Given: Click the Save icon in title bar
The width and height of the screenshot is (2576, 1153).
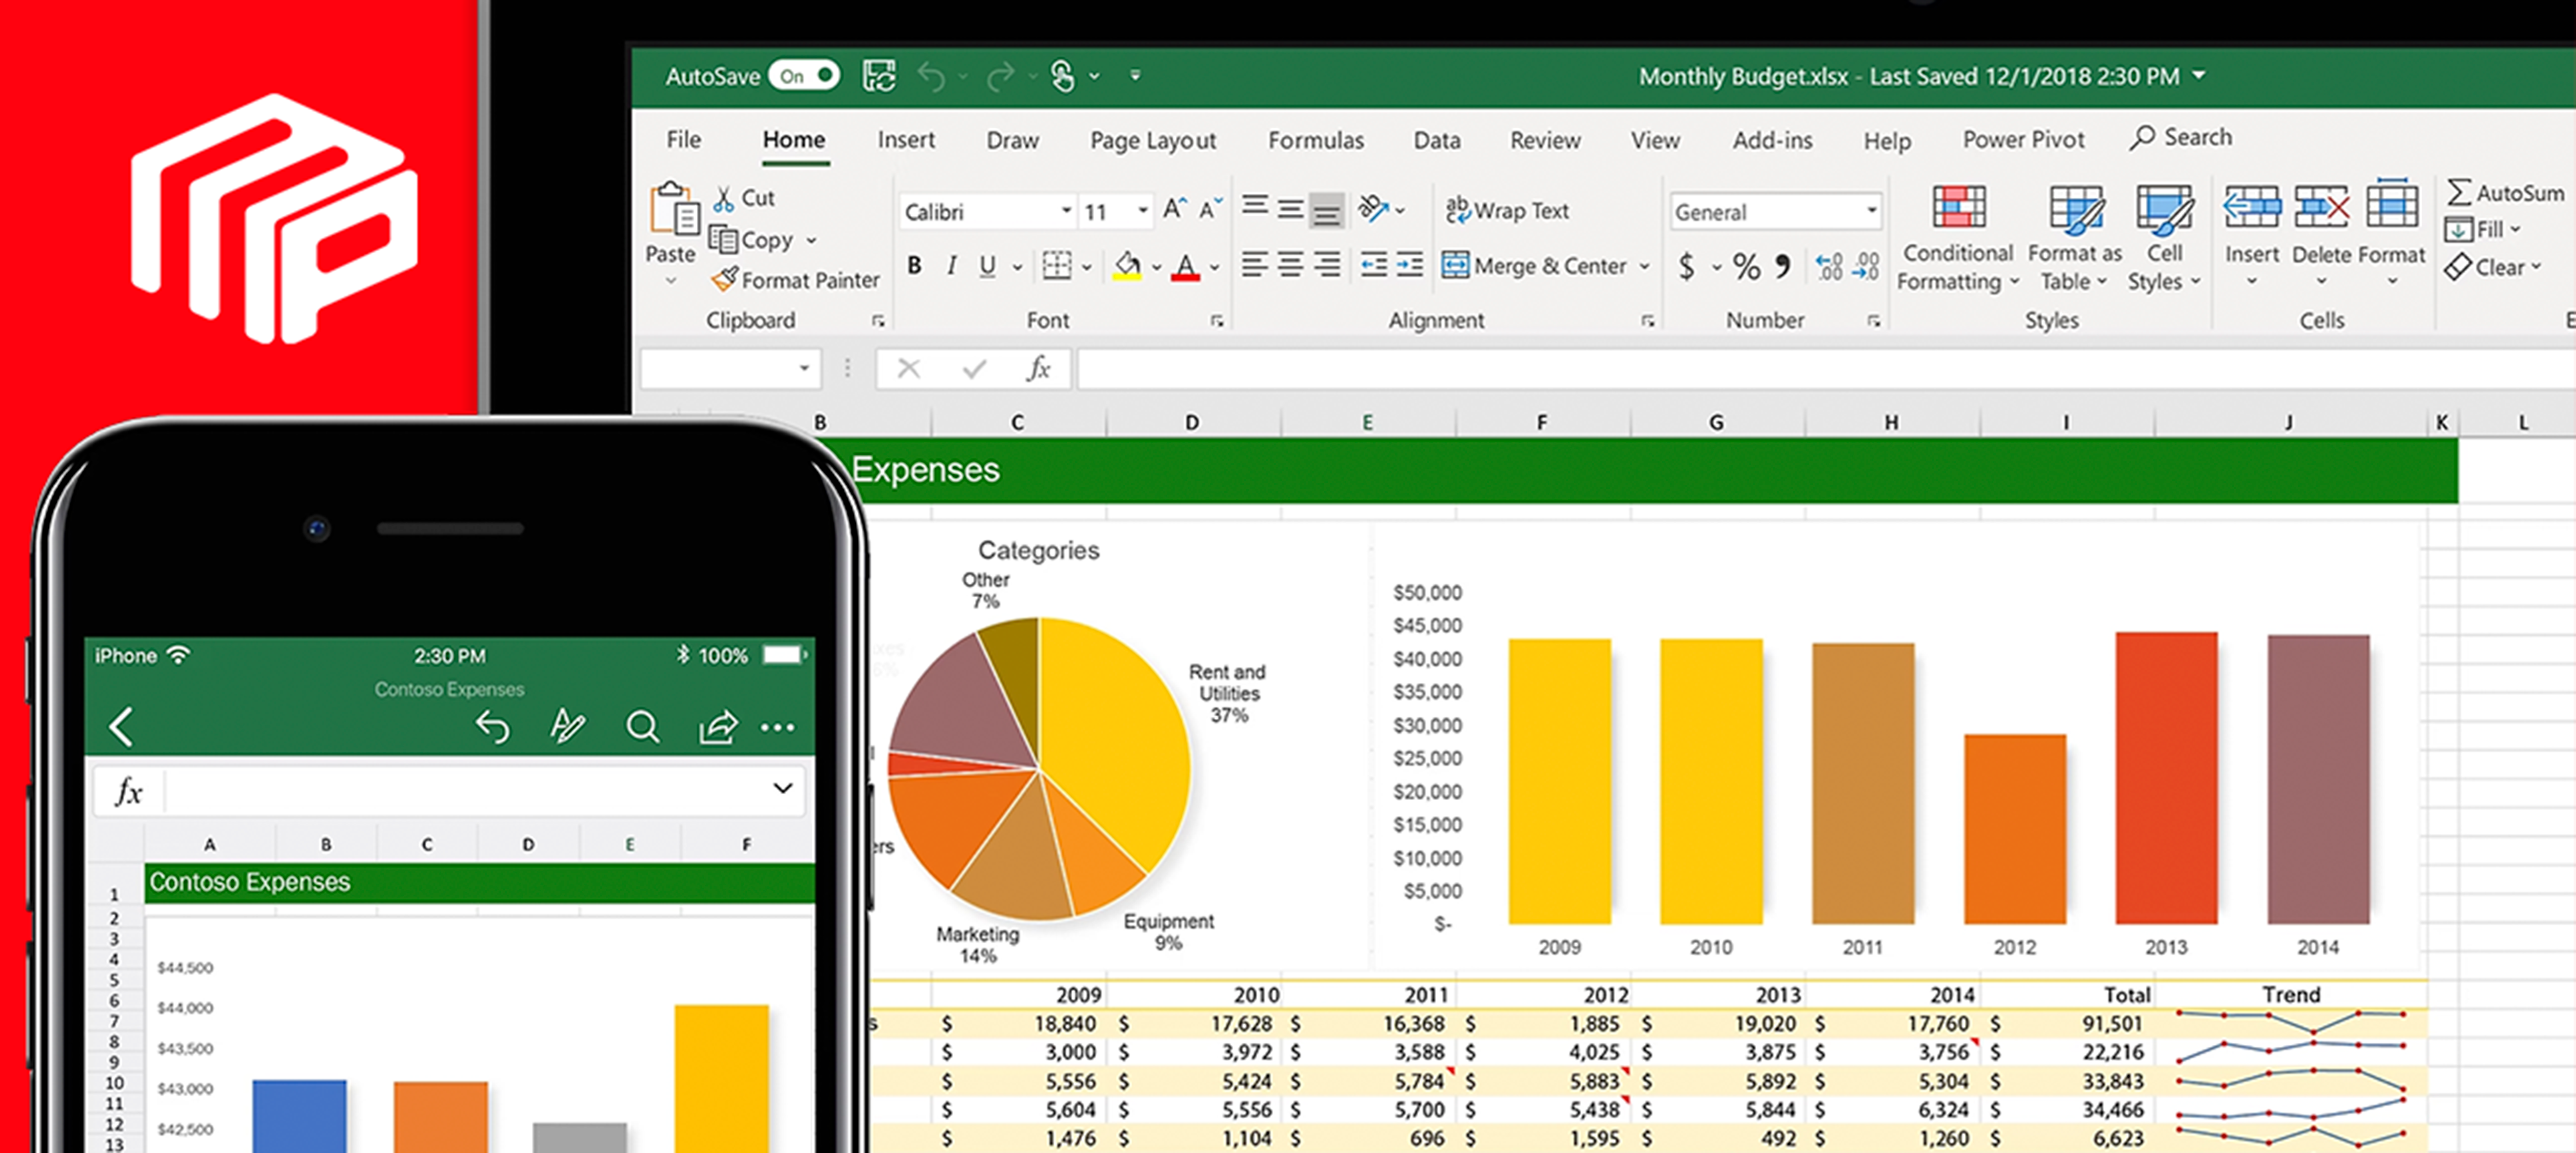Looking at the screenshot, I should (879, 76).
